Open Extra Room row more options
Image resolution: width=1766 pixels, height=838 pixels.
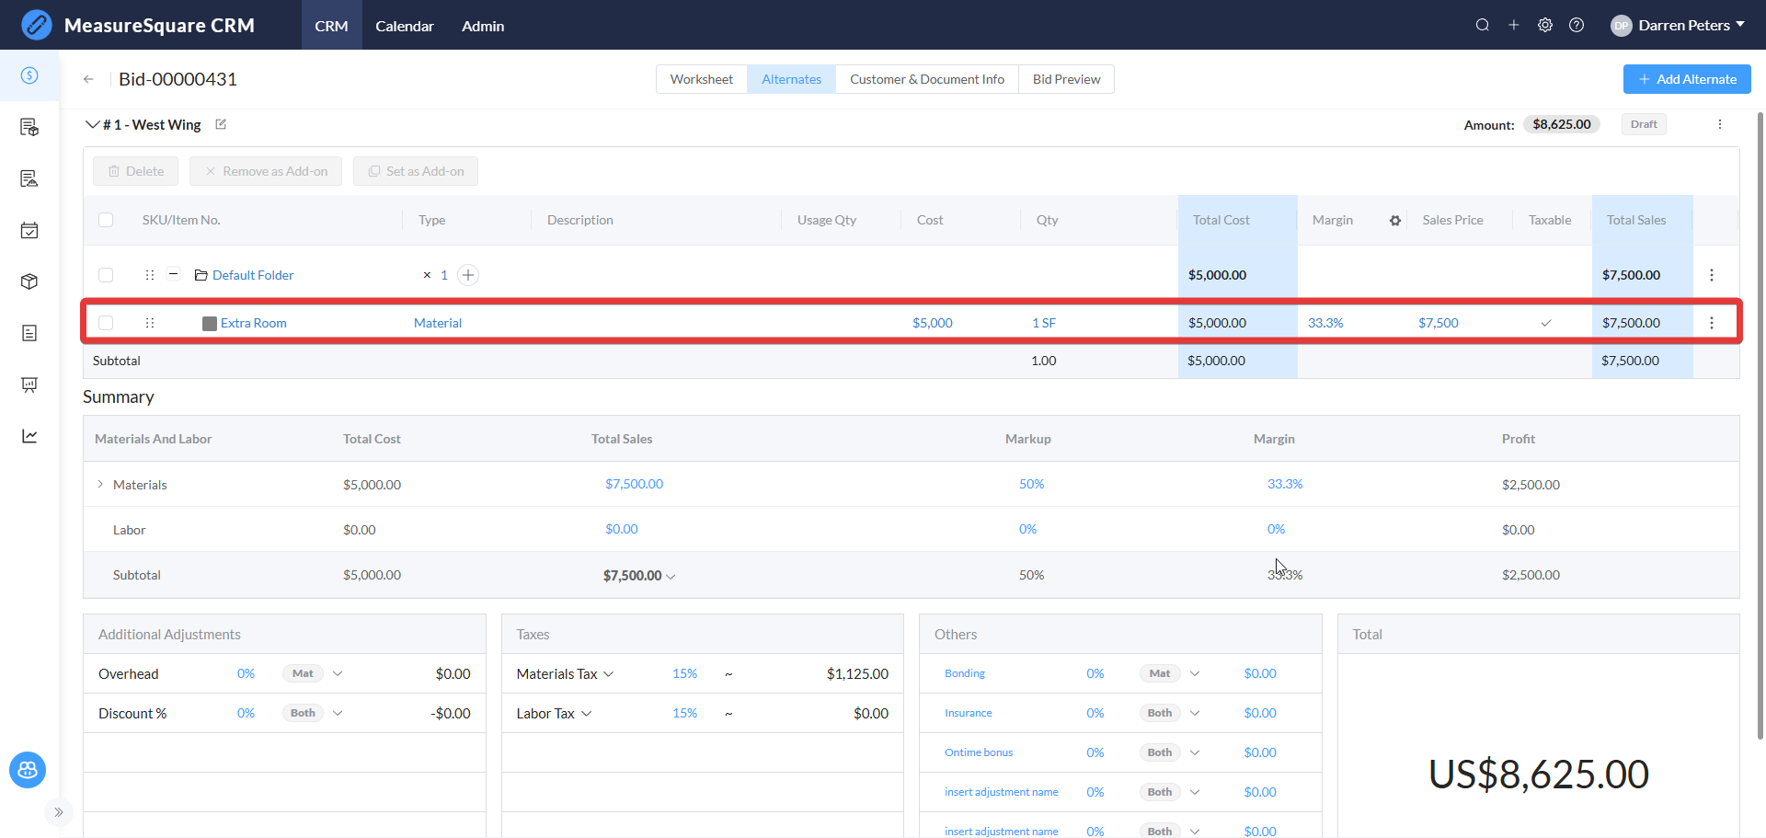(x=1712, y=323)
